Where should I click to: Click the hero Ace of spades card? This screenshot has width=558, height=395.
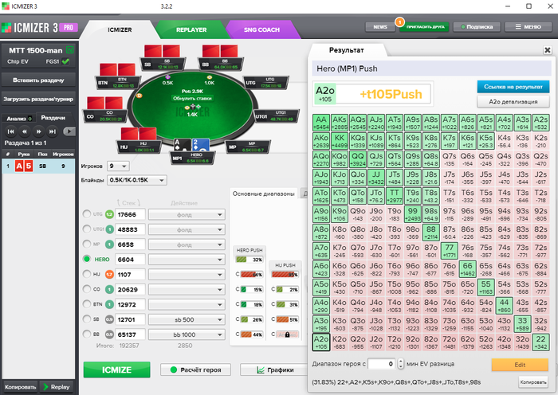[x=182, y=145]
